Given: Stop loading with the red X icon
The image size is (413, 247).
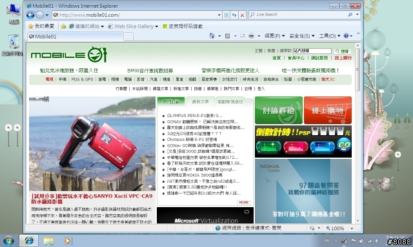Looking at the screenshot, I should coord(242,15).
